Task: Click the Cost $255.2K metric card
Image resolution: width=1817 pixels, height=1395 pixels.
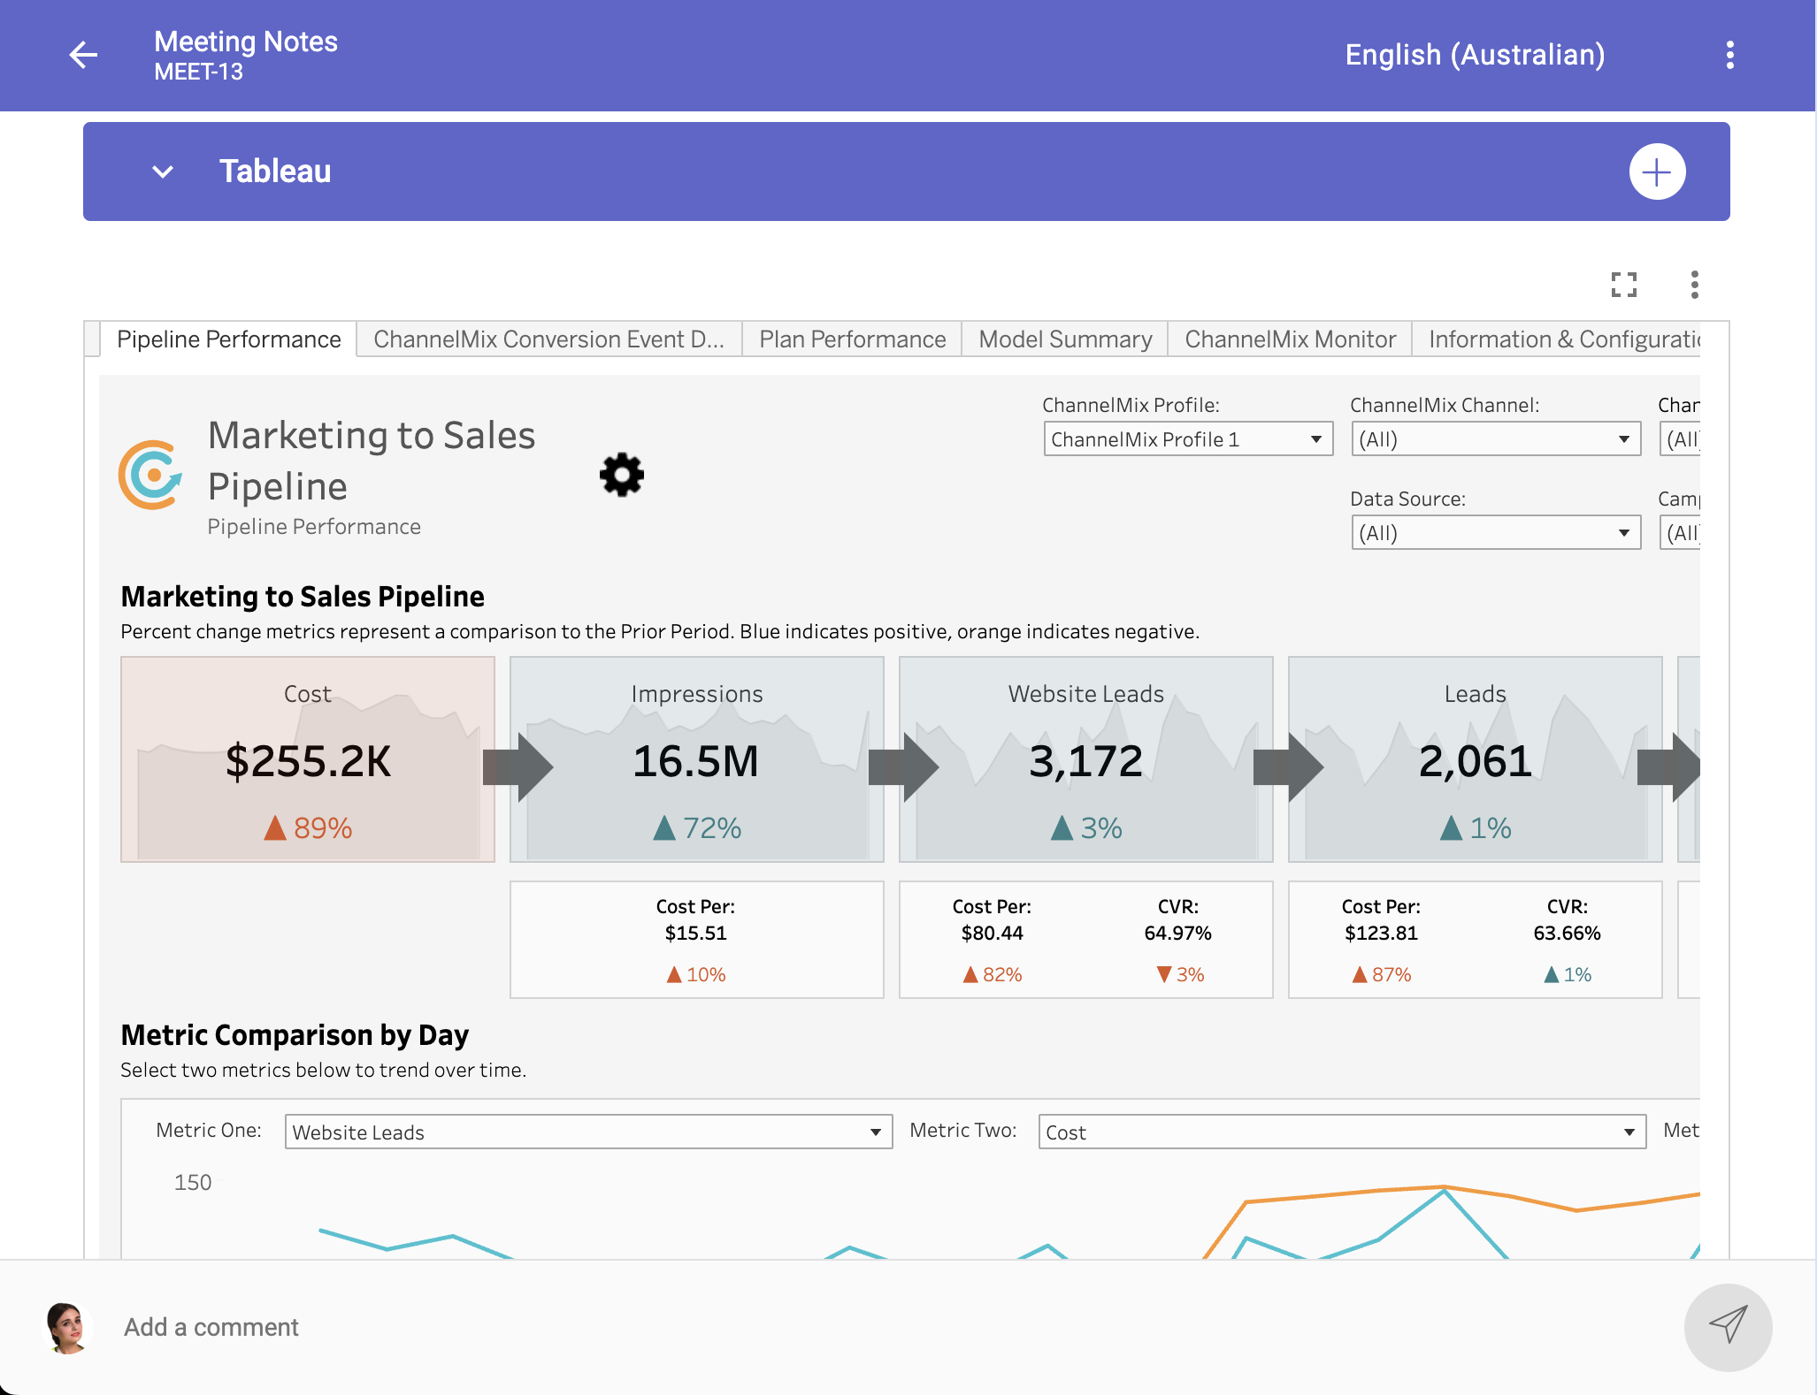Action: [308, 759]
